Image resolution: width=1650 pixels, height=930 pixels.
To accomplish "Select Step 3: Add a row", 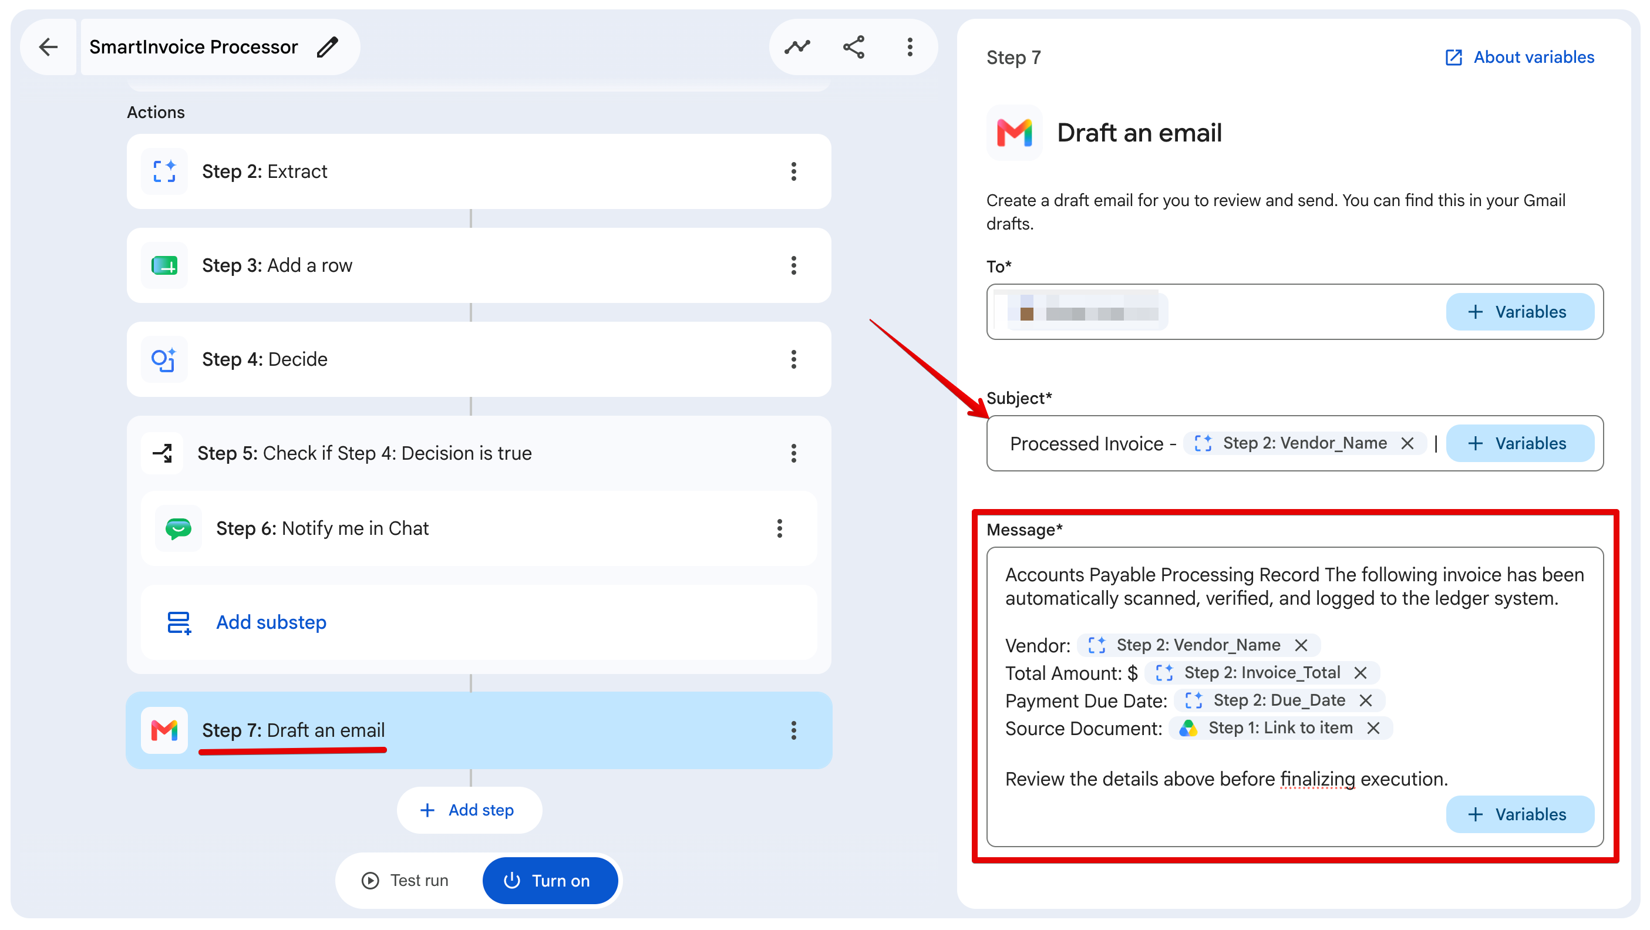I will [x=479, y=265].
